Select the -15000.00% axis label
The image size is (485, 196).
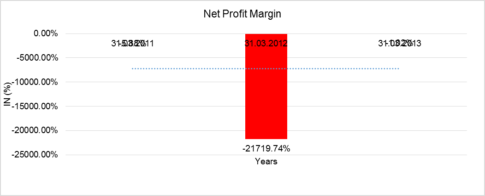[x=36, y=106]
